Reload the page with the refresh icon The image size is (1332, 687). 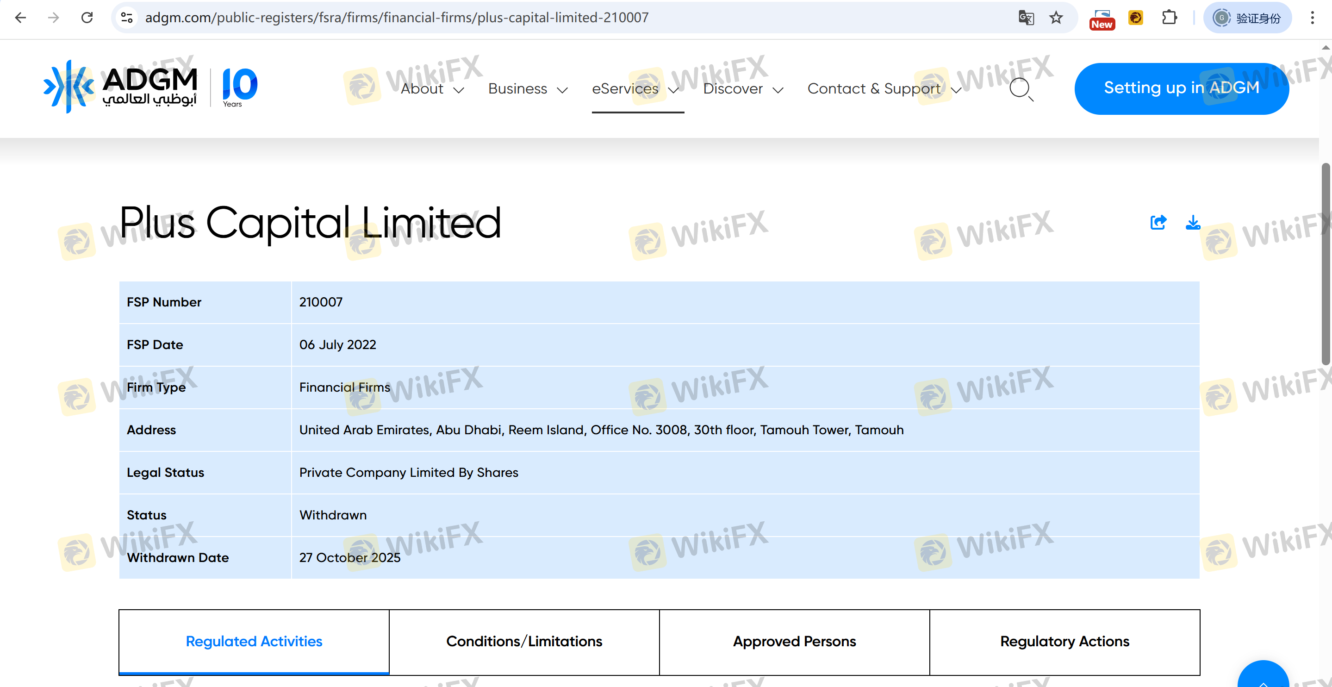coord(87,18)
